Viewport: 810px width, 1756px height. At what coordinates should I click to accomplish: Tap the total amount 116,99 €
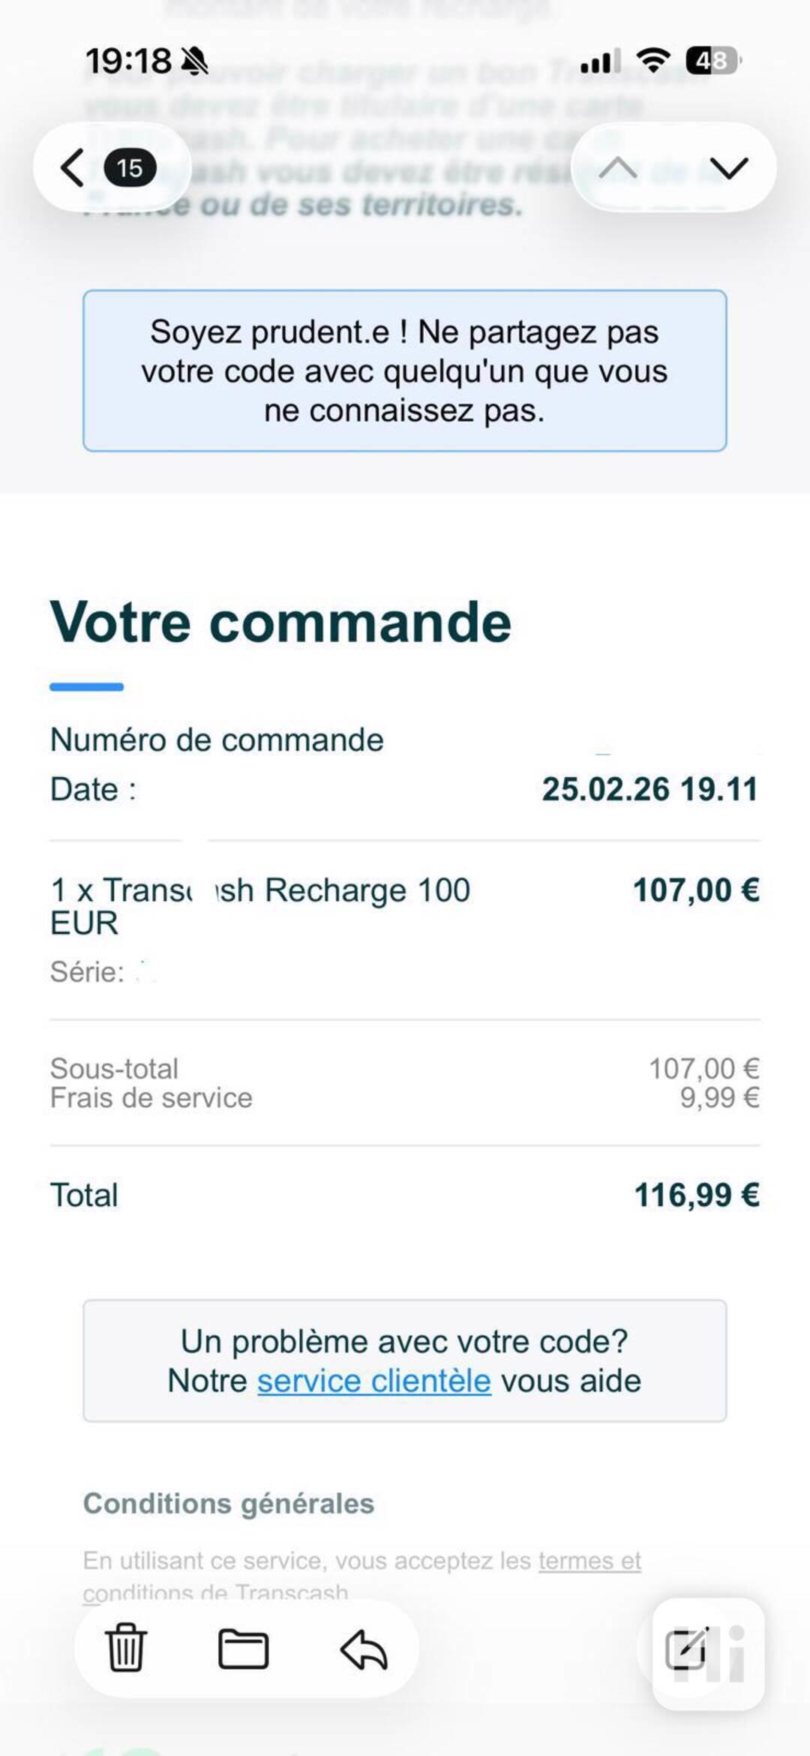pyautogui.click(x=697, y=1195)
